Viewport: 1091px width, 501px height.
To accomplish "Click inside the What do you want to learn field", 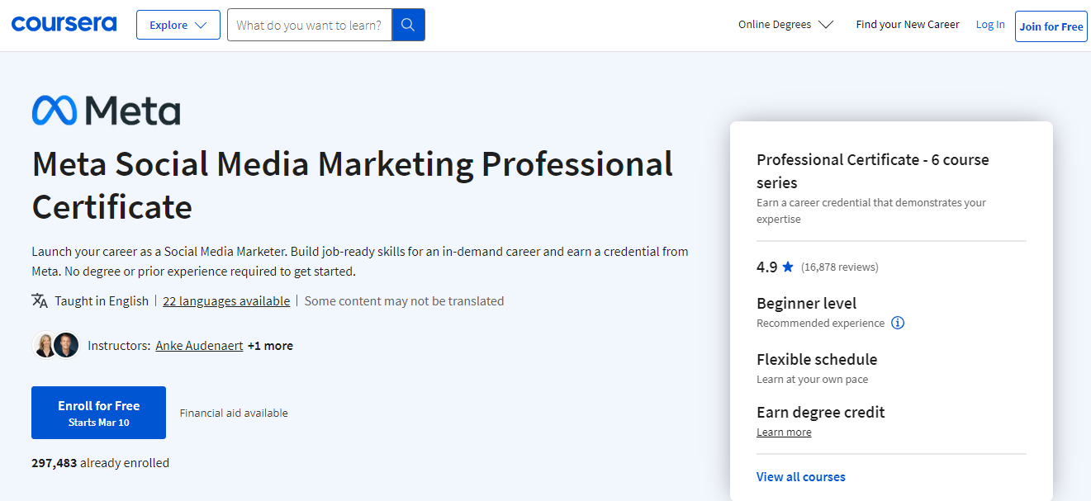I will (x=310, y=25).
